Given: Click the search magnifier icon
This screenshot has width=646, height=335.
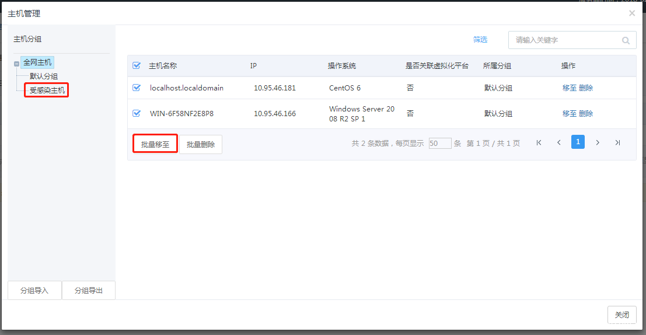Looking at the screenshot, I should (626, 40).
